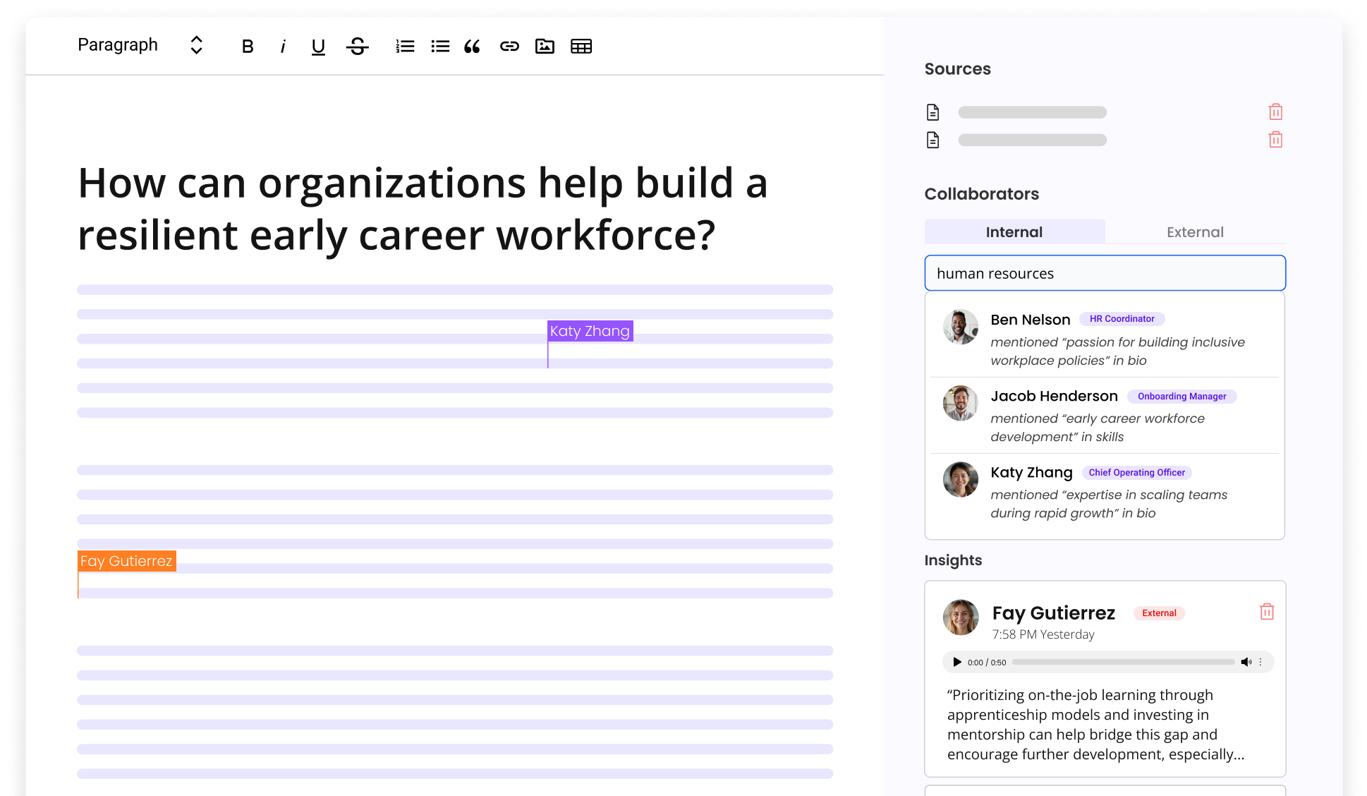Click the second source document icon
Image resolution: width=1367 pixels, height=796 pixels.
click(932, 140)
